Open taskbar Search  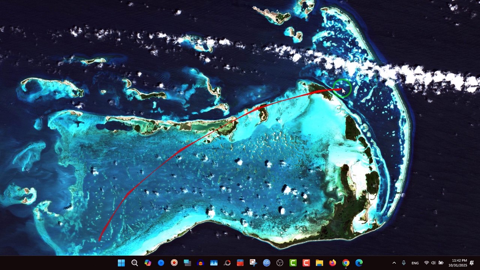click(135, 263)
